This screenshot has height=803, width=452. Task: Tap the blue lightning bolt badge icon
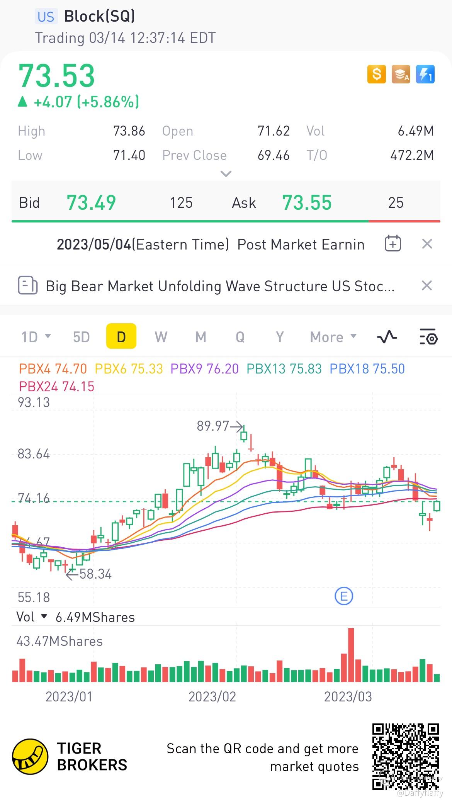pyautogui.click(x=425, y=74)
